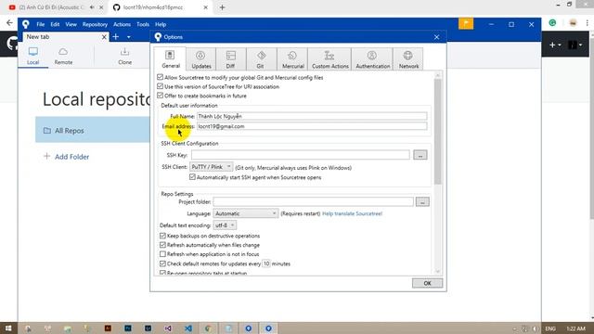Toggle Keep backups on destructive operations
The image size is (594, 334).
point(163,236)
